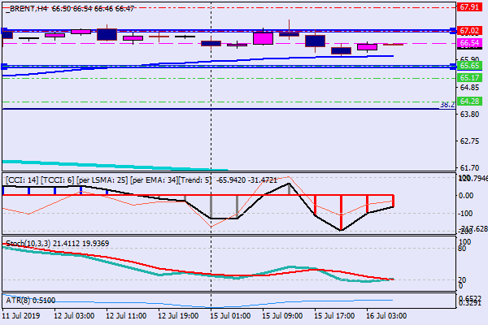Viewport: 488px width, 325px height.
Task: Click the 67.91 red price label
Action: (468, 6)
